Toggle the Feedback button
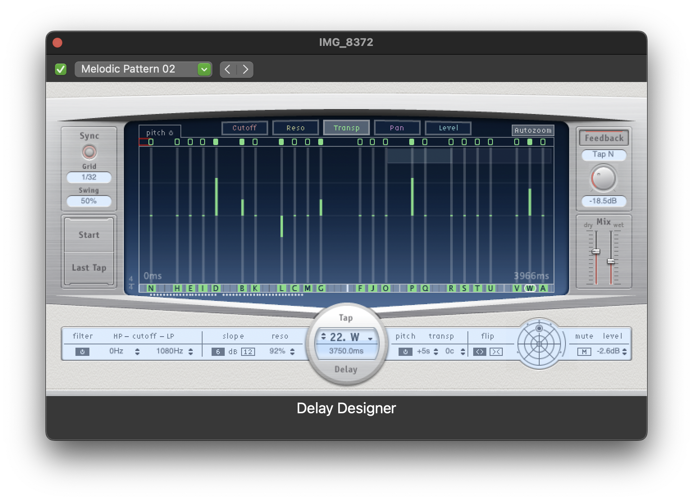The width and height of the screenshot is (693, 501). (604, 138)
